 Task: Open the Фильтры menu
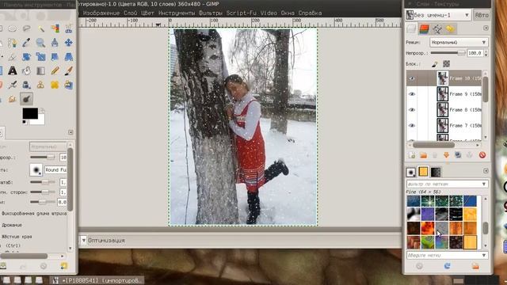pos(211,13)
